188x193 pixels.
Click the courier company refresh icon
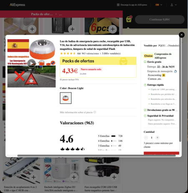pyautogui.click(x=175, y=71)
